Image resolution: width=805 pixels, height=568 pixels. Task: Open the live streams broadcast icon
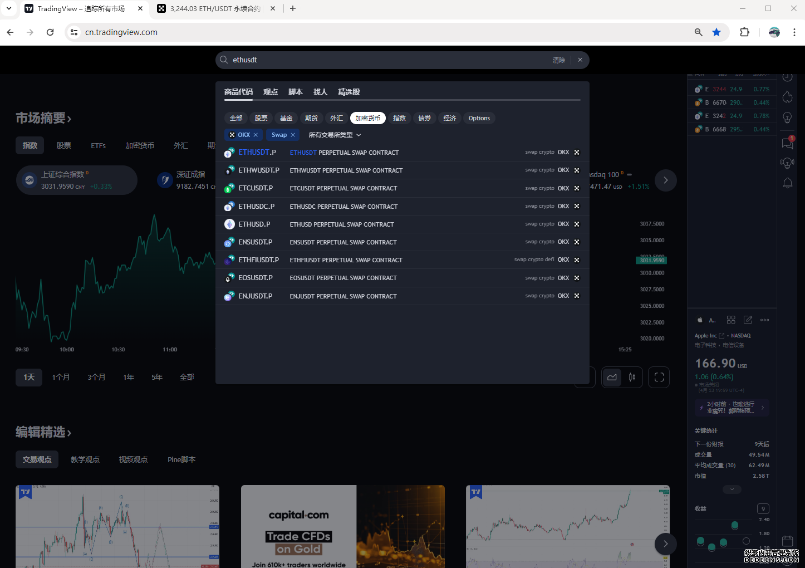click(787, 163)
